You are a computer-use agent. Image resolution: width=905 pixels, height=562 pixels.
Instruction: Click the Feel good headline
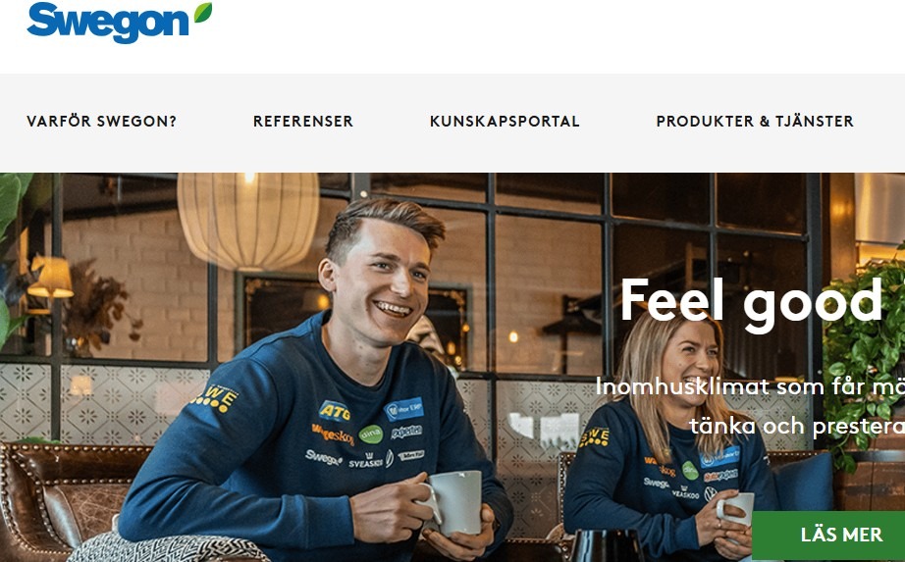pos(752,302)
